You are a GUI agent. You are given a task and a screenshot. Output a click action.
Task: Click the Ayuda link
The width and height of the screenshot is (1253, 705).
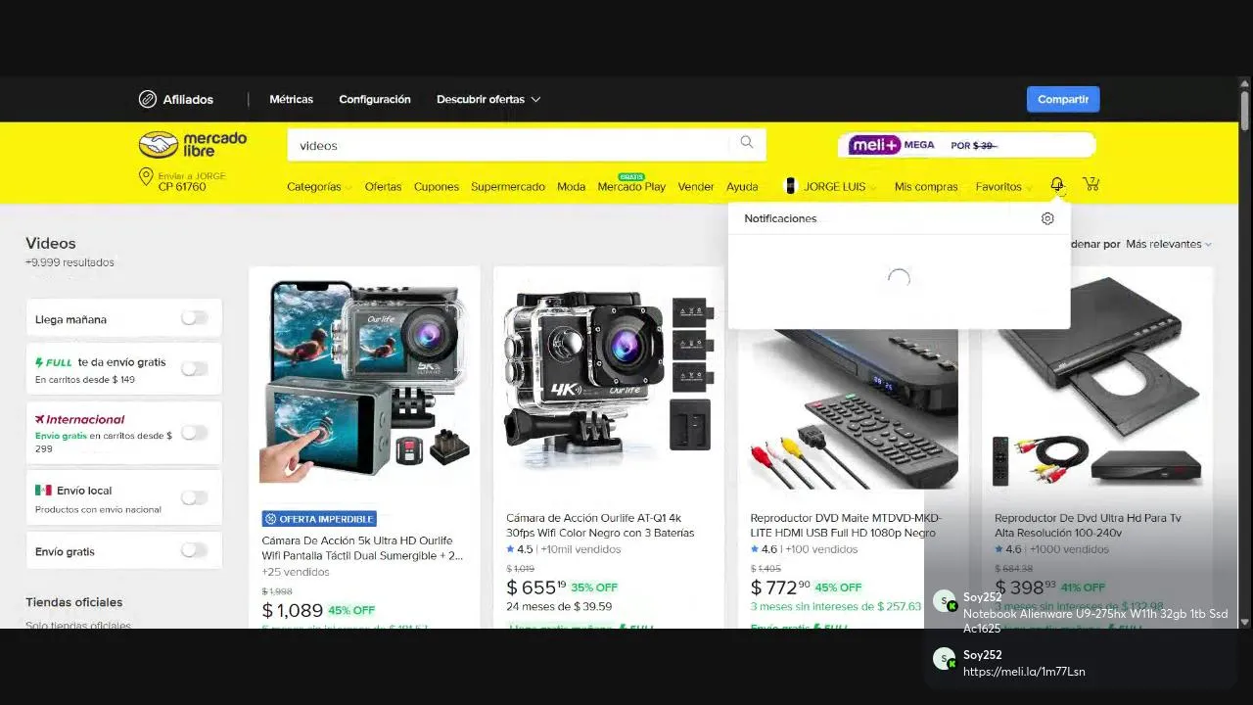coord(742,186)
